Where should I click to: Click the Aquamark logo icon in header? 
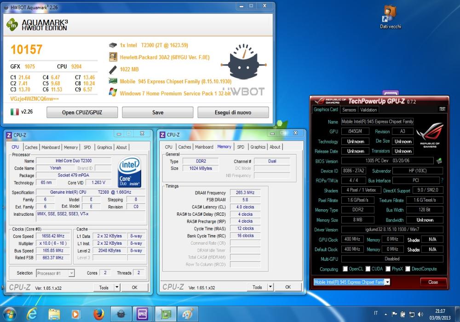click(12, 24)
